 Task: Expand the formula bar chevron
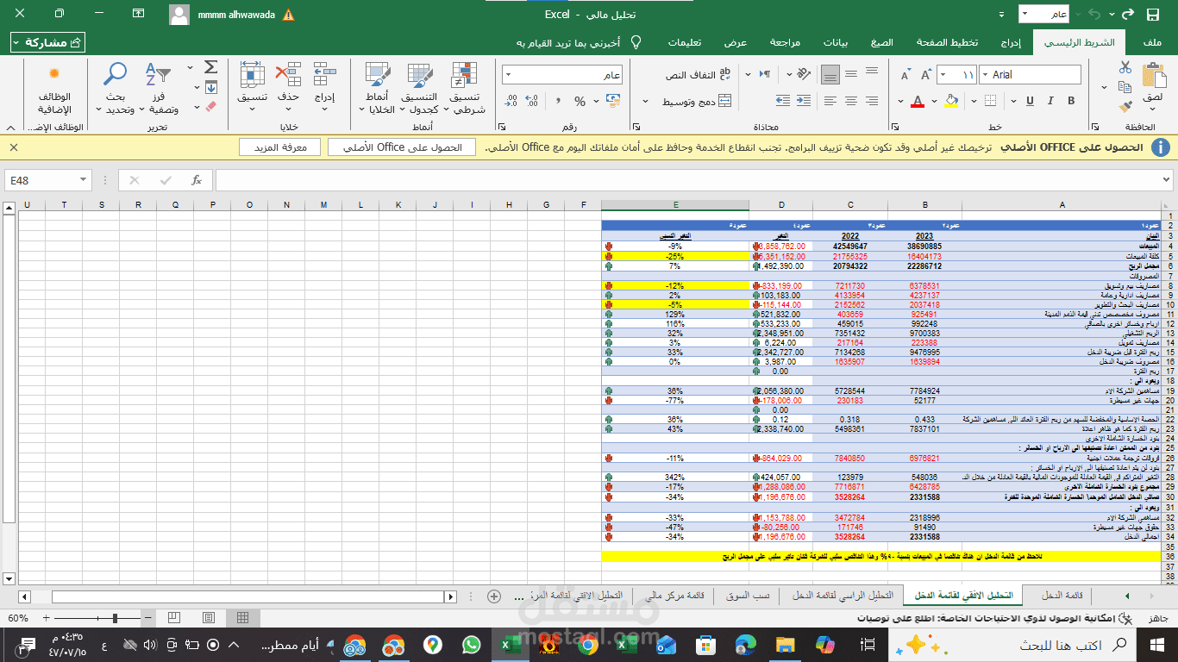pos(1167,180)
